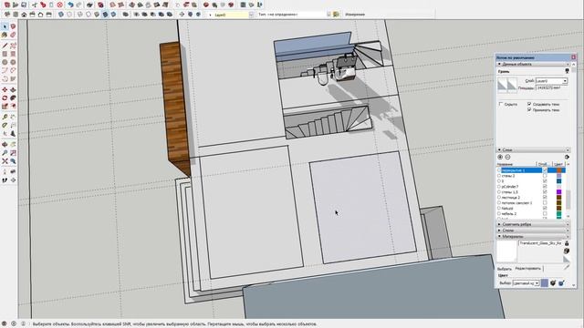
Task: Expand the Soften Edges (Смягчить ребра) section
Action: tap(499, 224)
